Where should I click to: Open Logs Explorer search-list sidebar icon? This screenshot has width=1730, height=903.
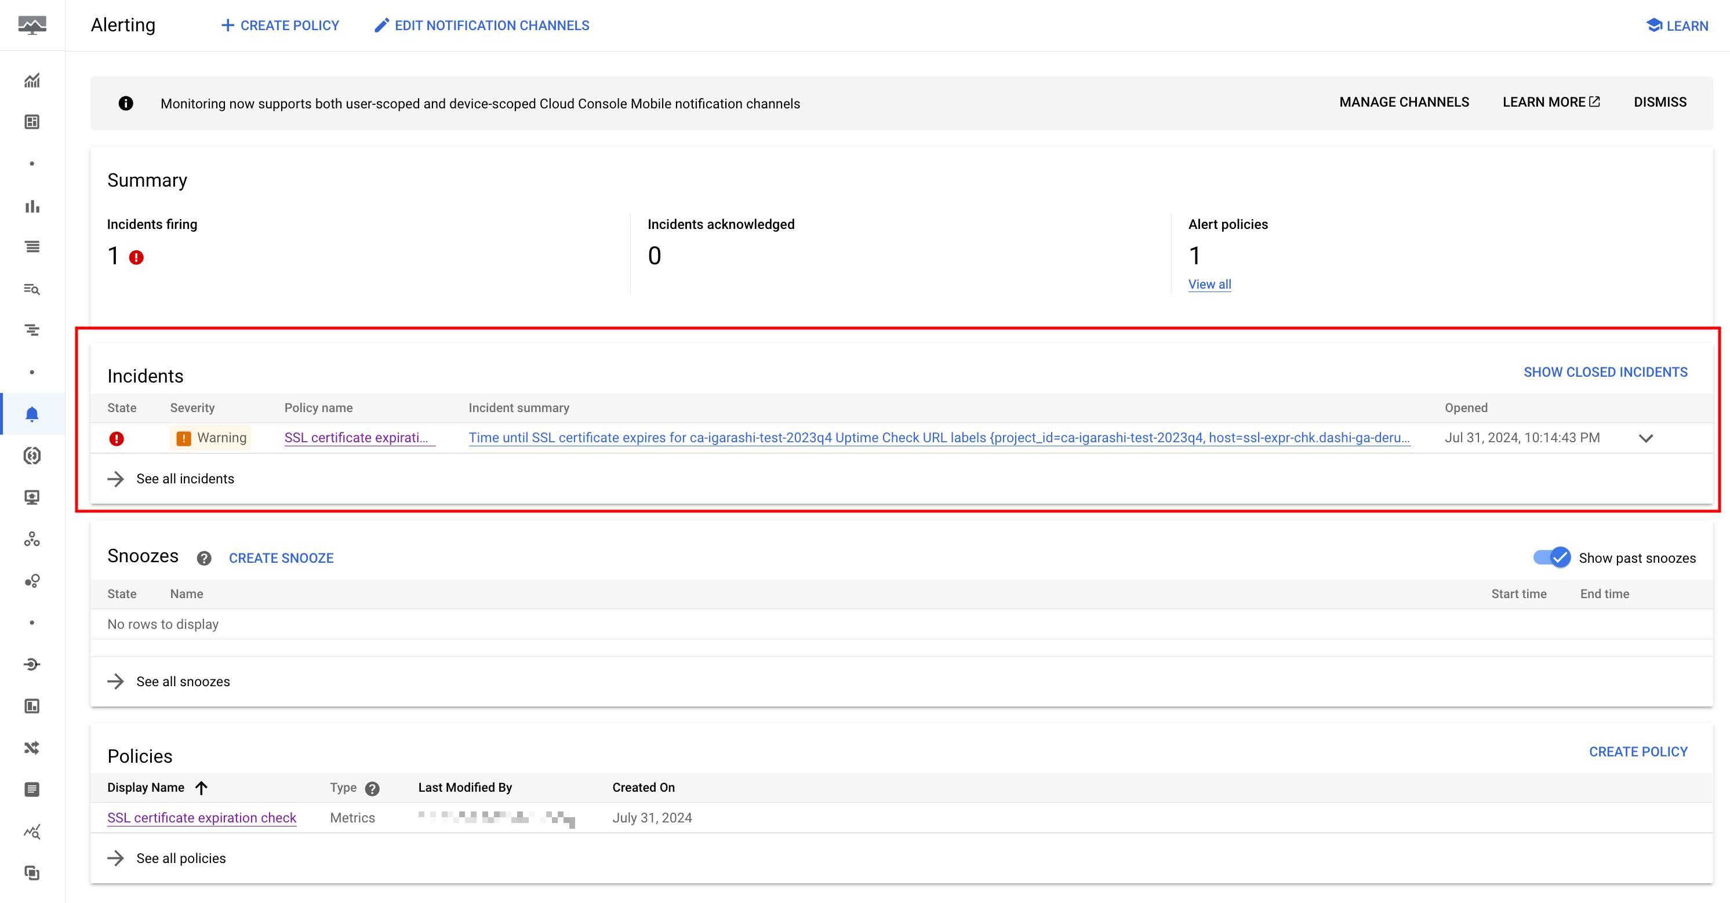(x=31, y=289)
